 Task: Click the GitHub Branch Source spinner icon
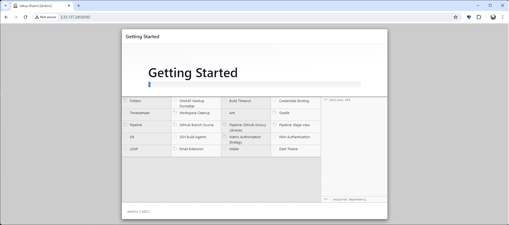pos(175,125)
